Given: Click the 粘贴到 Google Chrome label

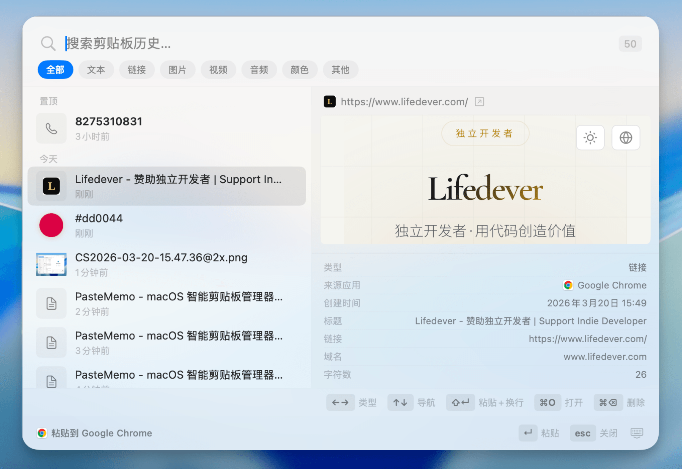Looking at the screenshot, I should point(102,433).
